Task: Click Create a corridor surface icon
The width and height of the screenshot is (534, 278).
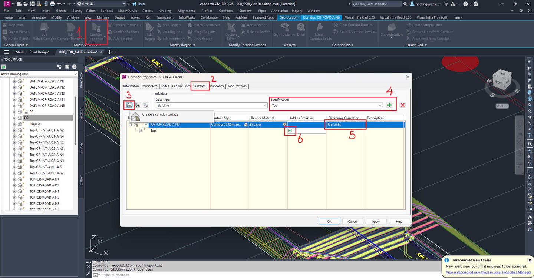Action: pos(129,105)
